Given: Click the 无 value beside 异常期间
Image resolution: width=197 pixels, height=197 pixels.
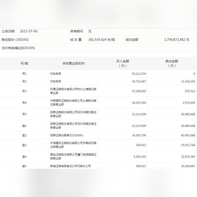Looking at the screenshot, I should click(90, 31).
